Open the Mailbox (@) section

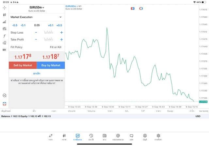coord(118,137)
